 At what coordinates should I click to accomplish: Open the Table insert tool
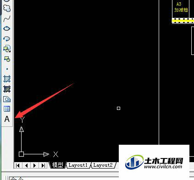(7, 109)
